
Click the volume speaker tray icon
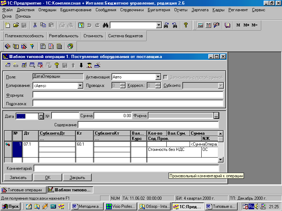[257, 206]
